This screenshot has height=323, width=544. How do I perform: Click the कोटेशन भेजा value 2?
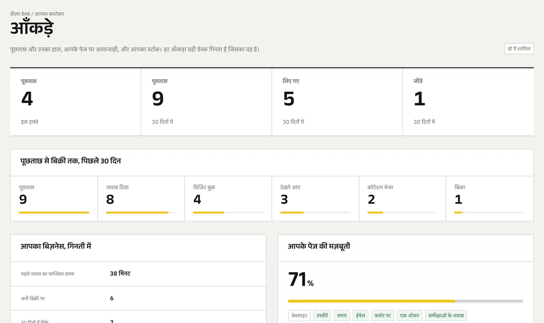point(371,199)
